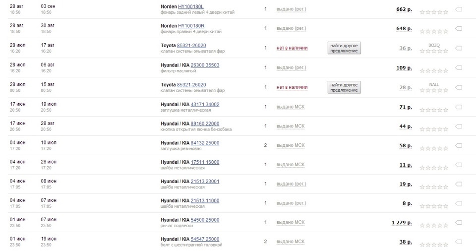The image size is (476, 251).
Task: Click the 1 279 р. price
Action: click(402, 223)
